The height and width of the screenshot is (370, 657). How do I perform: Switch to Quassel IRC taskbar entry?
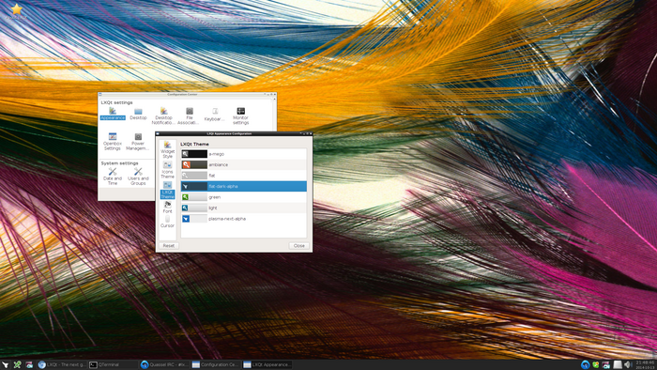(164, 364)
